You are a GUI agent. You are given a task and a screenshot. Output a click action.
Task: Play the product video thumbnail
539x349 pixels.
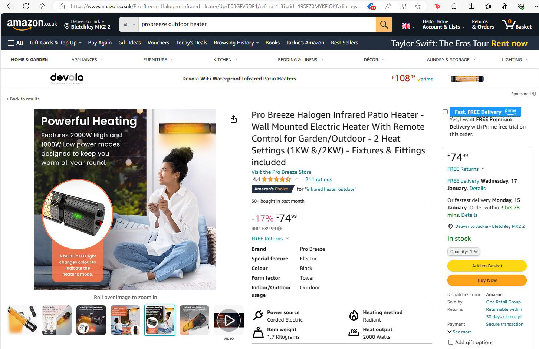229,320
